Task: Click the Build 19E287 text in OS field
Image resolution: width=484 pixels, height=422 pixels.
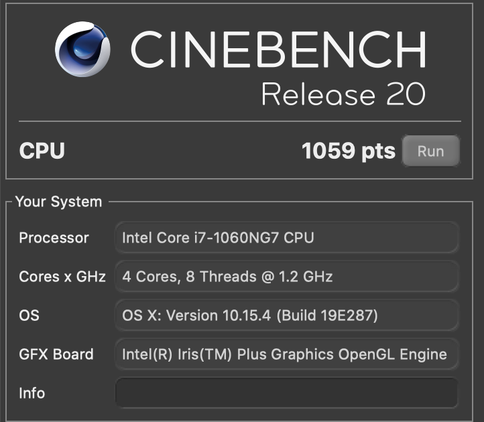Action: [x=327, y=315]
